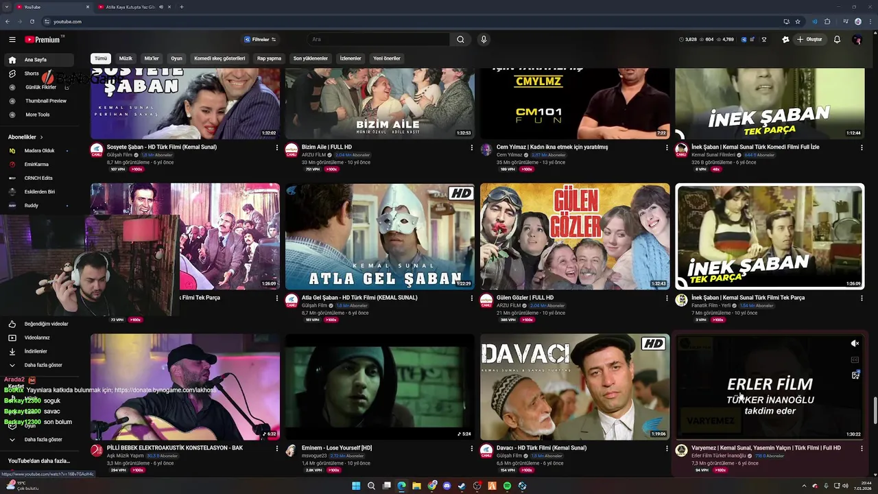Select the Mix'ler chip

[x=152, y=58]
